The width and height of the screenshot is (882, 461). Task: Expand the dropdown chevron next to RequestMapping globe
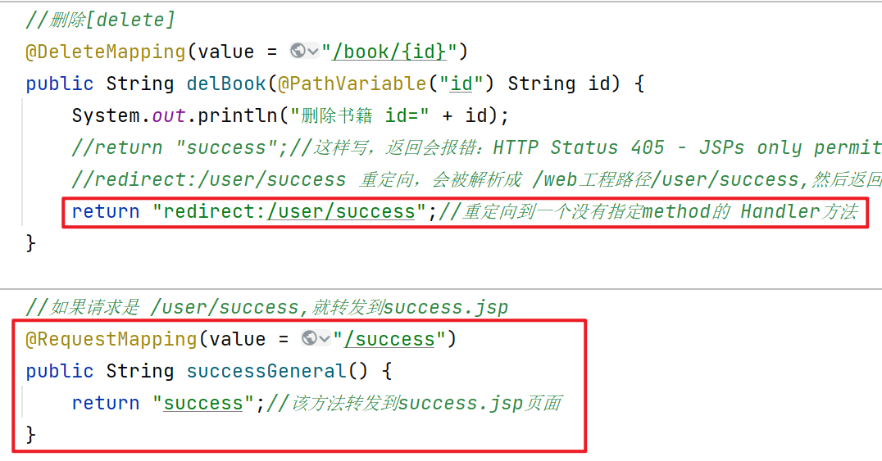point(325,339)
